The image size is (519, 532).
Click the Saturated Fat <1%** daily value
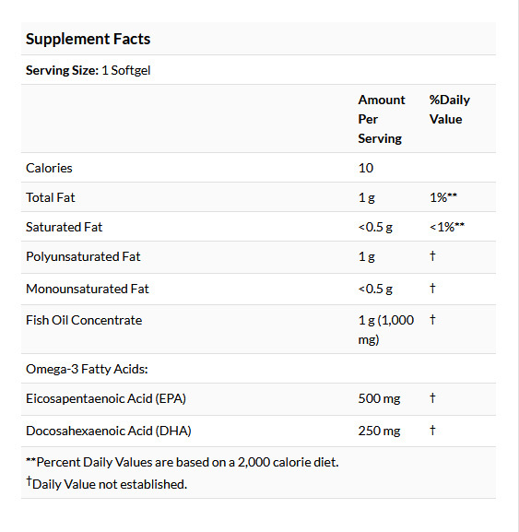tap(447, 227)
